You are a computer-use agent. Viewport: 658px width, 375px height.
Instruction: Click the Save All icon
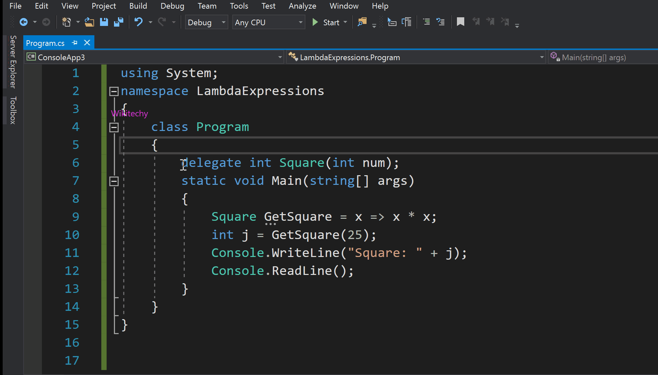119,22
